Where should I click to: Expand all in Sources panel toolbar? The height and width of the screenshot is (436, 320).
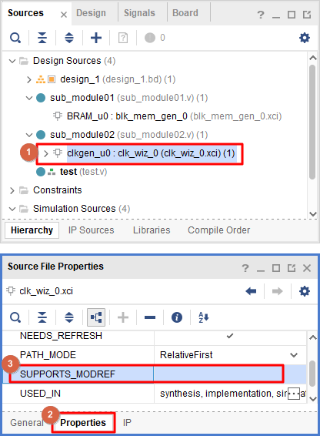click(x=69, y=38)
